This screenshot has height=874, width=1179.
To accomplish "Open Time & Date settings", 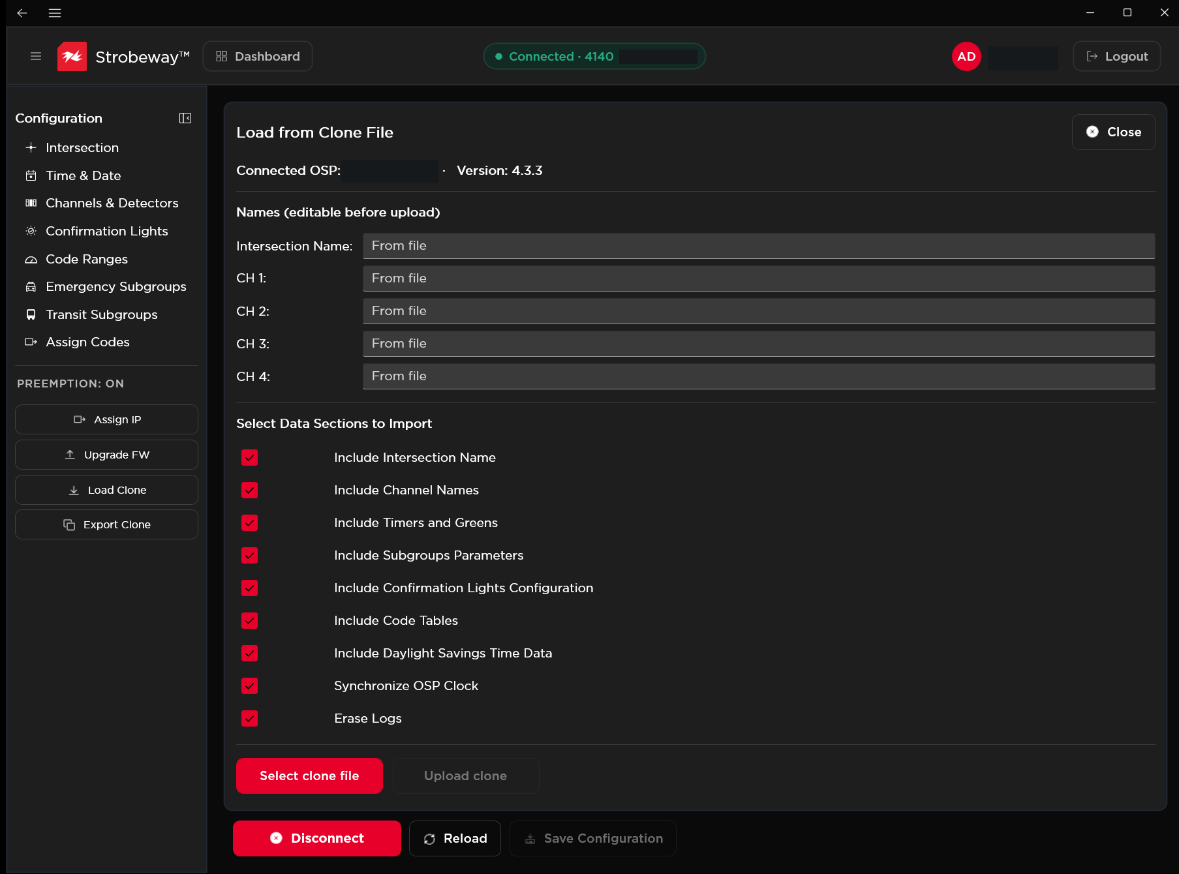I will pos(84,175).
